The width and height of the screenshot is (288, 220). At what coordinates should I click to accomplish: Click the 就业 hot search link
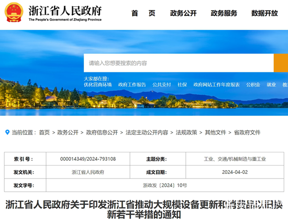click(x=271, y=84)
